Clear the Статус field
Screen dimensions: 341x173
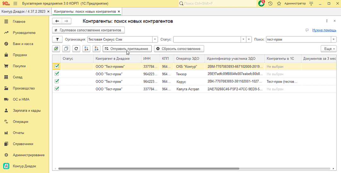point(249,39)
